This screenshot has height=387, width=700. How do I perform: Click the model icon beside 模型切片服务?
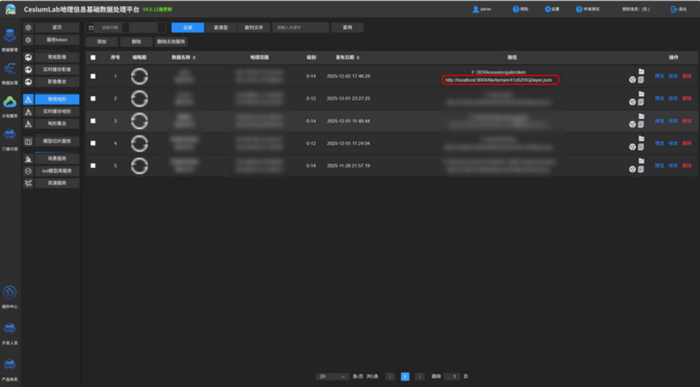[28, 141]
